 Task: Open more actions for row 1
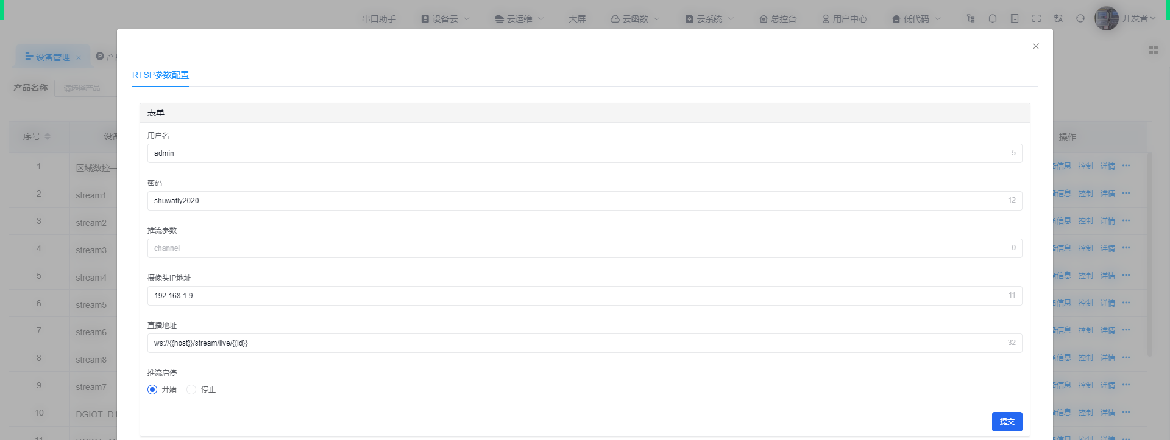pos(1126,166)
